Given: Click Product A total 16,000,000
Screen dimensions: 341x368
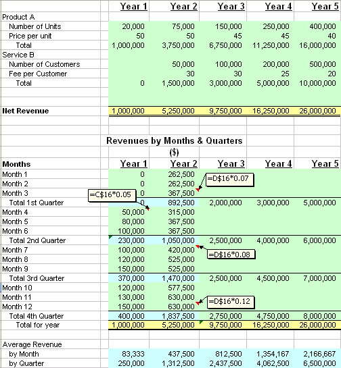Looking at the screenshot, I should pyautogui.click(x=317, y=45).
